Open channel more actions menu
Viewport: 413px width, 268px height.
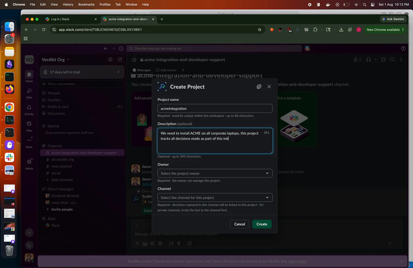point(401,60)
